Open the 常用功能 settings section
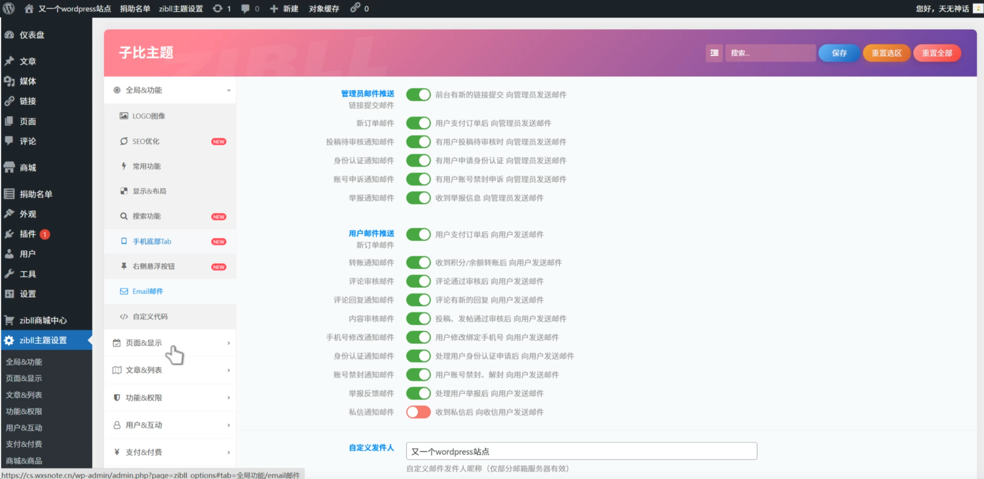984x479 pixels. [x=146, y=166]
